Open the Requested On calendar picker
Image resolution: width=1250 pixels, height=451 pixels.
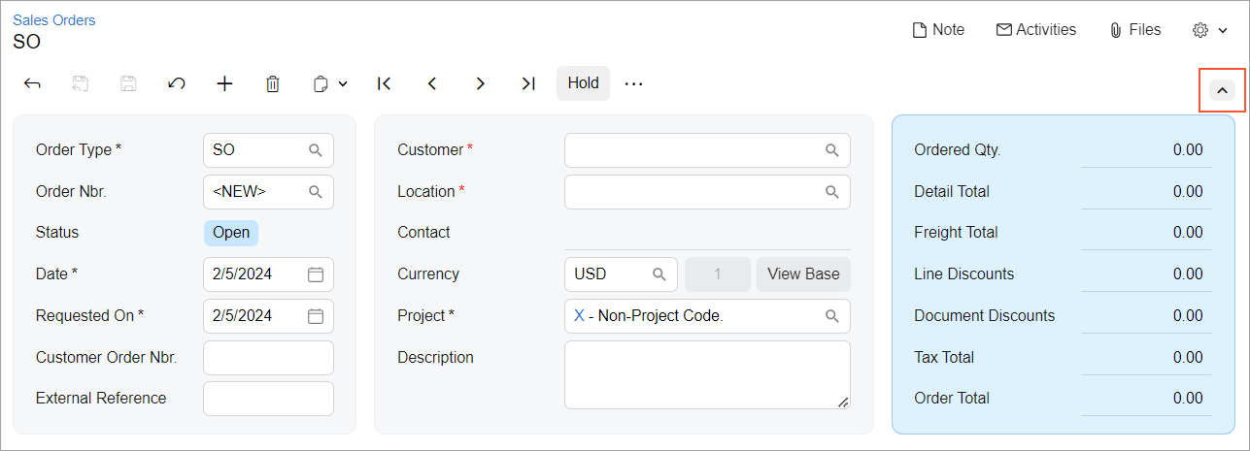point(316,316)
